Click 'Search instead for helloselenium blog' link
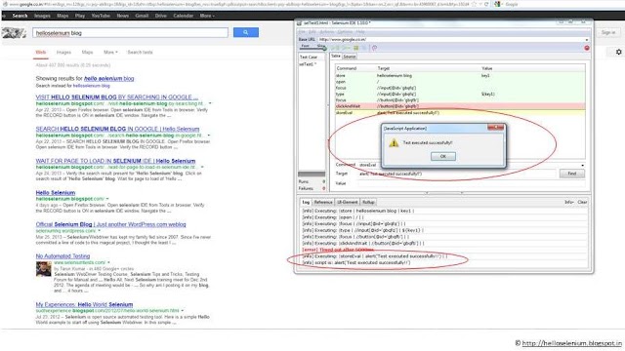This screenshot has width=625, height=351. click(72, 86)
